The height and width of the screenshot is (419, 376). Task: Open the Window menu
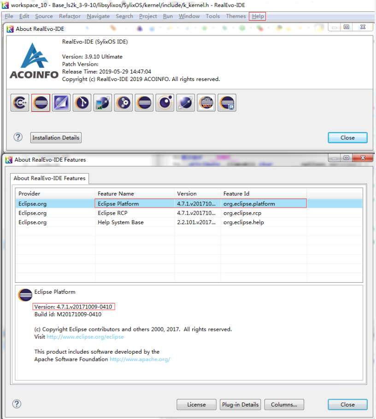[x=189, y=16]
